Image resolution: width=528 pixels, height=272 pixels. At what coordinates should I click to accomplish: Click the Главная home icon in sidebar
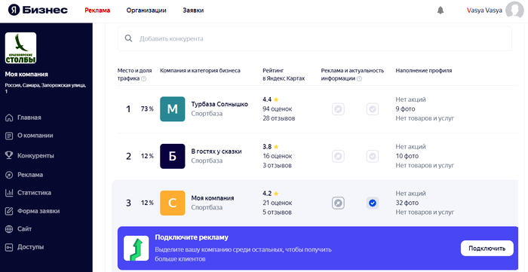(9, 118)
